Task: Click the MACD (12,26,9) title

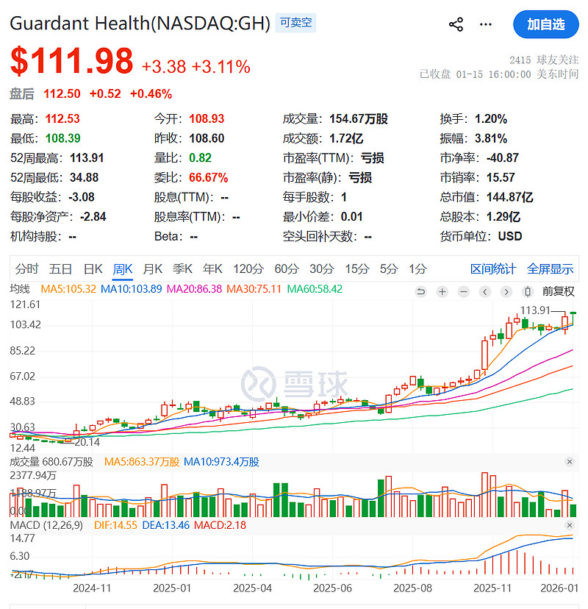Action: [x=46, y=525]
